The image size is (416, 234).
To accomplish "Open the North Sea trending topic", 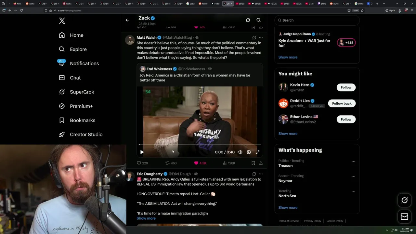I will point(287,196).
